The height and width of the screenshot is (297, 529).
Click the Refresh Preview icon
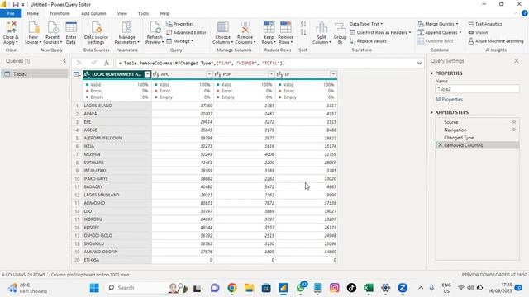point(155,27)
